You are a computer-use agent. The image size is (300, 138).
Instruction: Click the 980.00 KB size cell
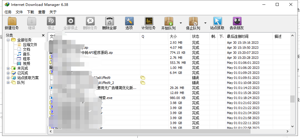point(178,98)
